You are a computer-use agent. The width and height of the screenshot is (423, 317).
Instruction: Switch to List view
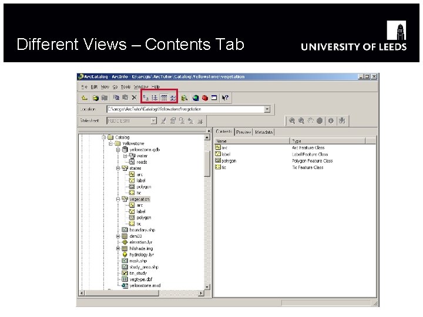pos(155,97)
